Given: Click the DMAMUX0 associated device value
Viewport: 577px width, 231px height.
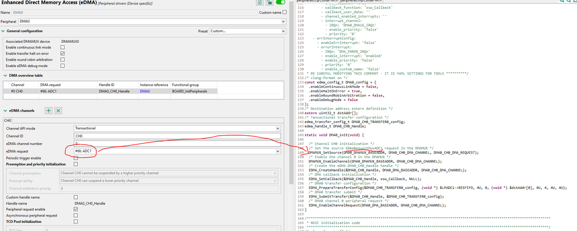Looking at the screenshot, I should coord(70,41).
